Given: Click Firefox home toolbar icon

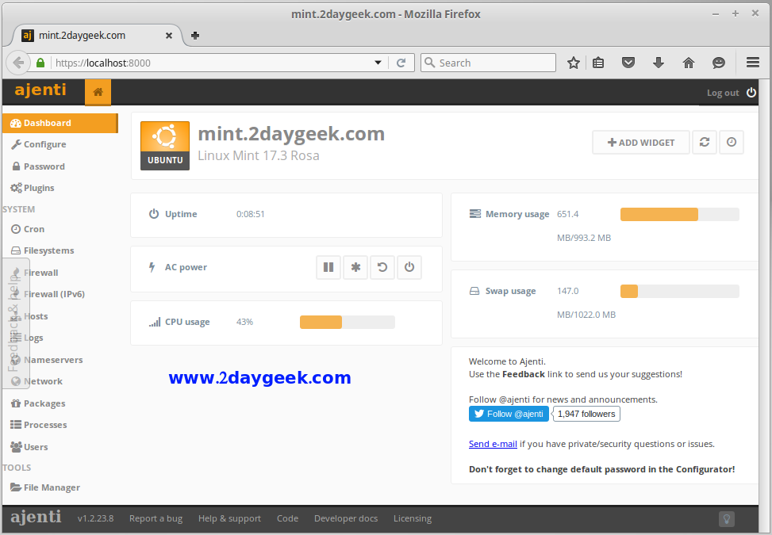Looking at the screenshot, I should click(689, 63).
